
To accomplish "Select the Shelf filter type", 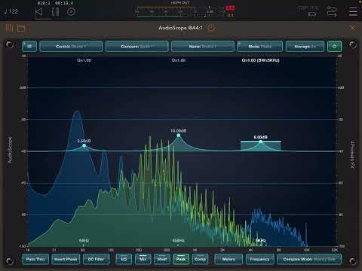I will (162, 259).
